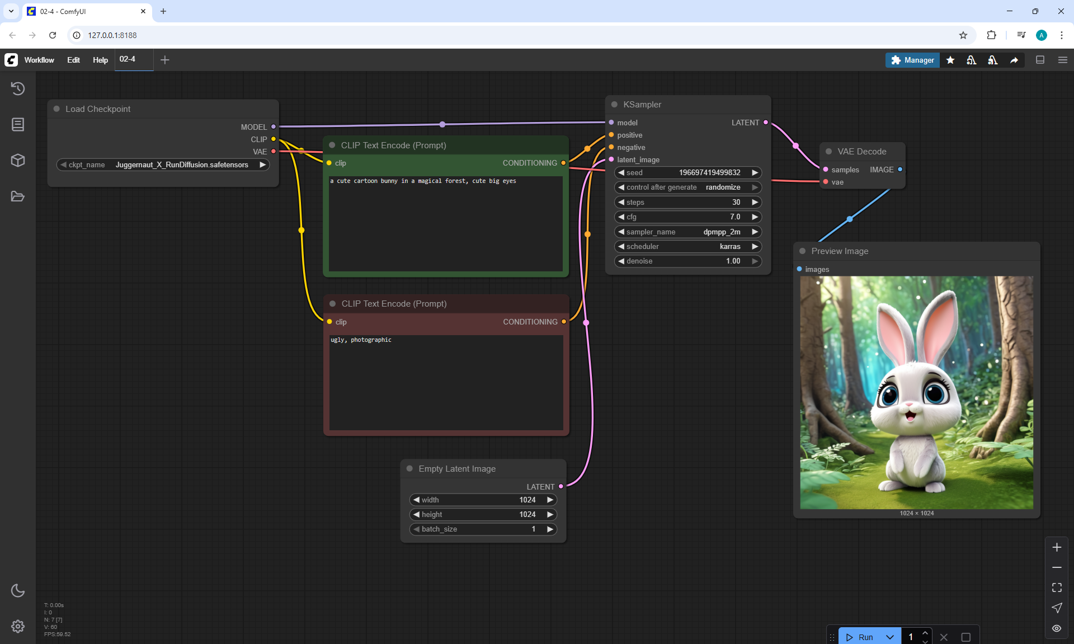
Task: Click the fit view icon
Action: 1057,587
